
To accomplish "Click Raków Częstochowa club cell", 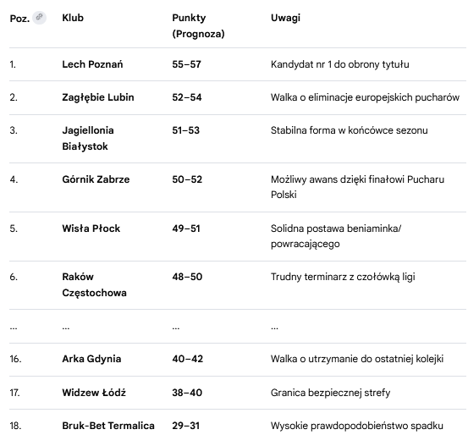I will (x=94, y=285).
